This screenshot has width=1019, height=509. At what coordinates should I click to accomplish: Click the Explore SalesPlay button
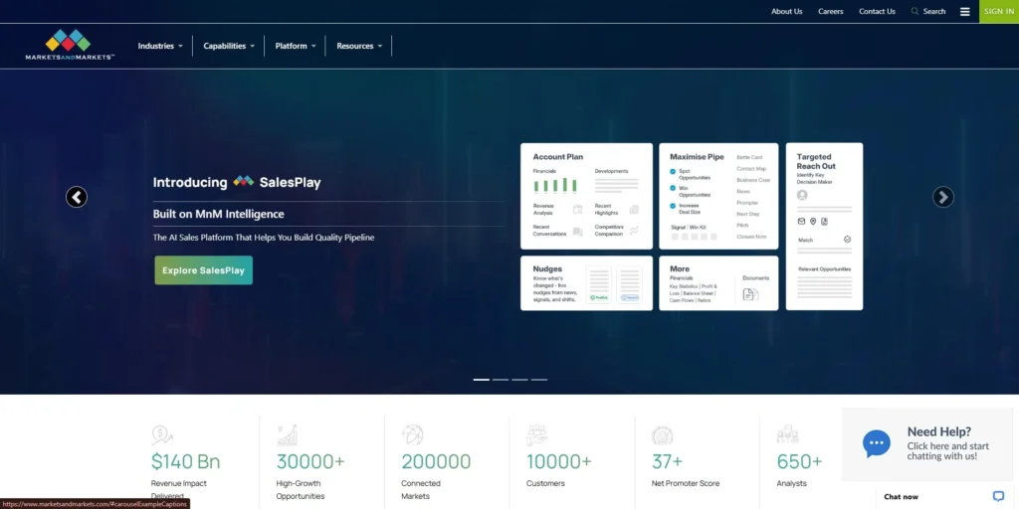click(x=203, y=270)
